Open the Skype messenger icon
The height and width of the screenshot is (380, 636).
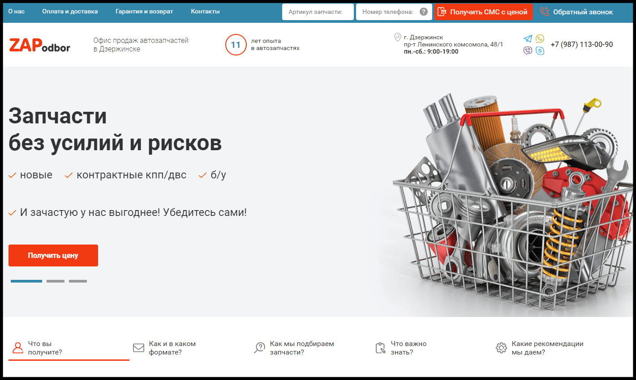click(540, 51)
